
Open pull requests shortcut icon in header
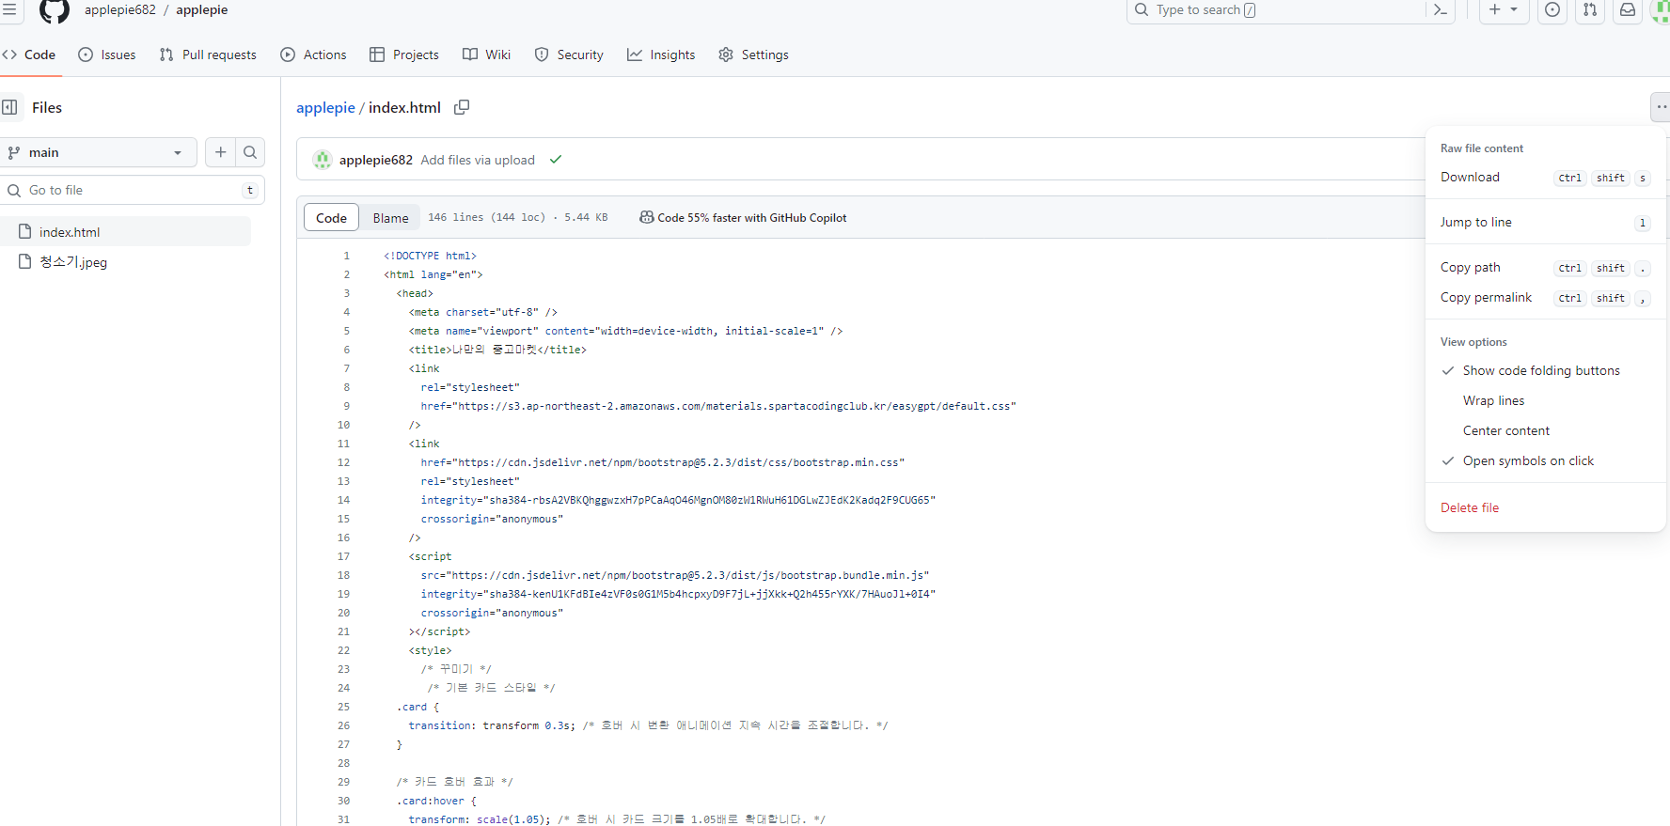tap(1590, 10)
